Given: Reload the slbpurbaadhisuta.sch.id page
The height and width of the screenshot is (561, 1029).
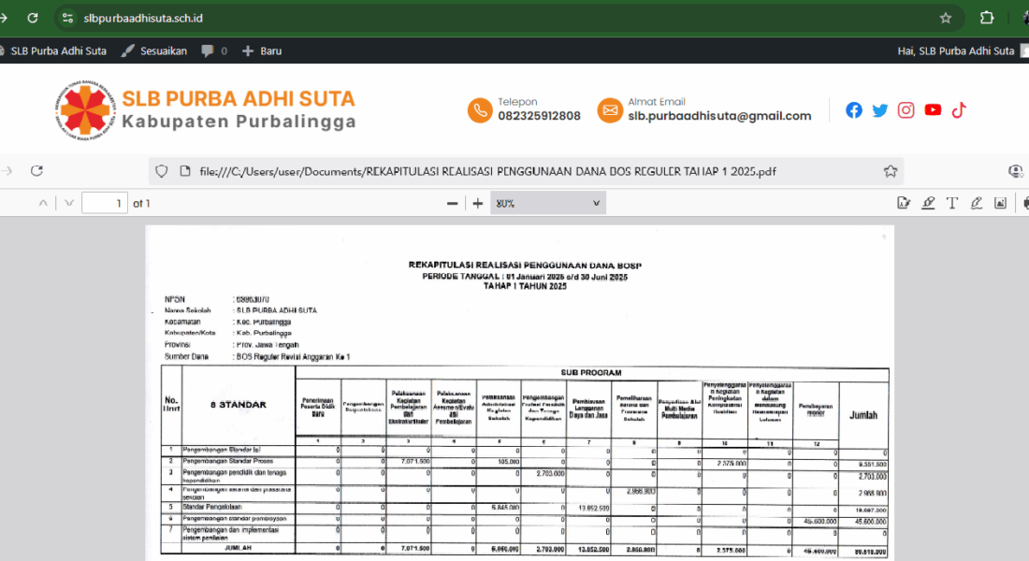Looking at the screenshot, I should 32,18.
